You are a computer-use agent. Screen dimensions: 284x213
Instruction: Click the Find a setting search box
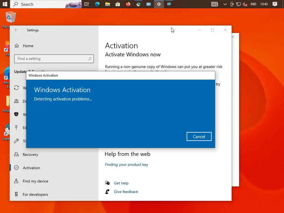(54, 59)
